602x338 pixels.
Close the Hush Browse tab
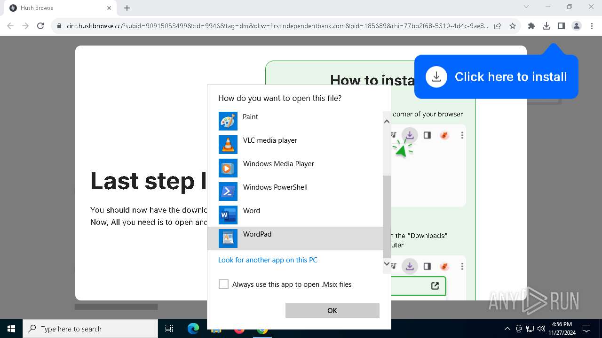(x=109, y=8)
